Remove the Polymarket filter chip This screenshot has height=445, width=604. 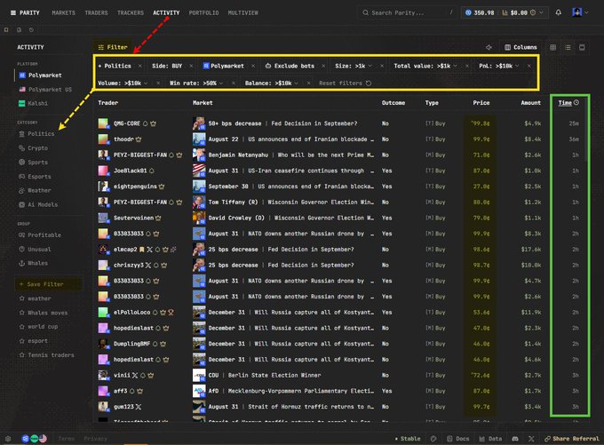coord(253,66)
